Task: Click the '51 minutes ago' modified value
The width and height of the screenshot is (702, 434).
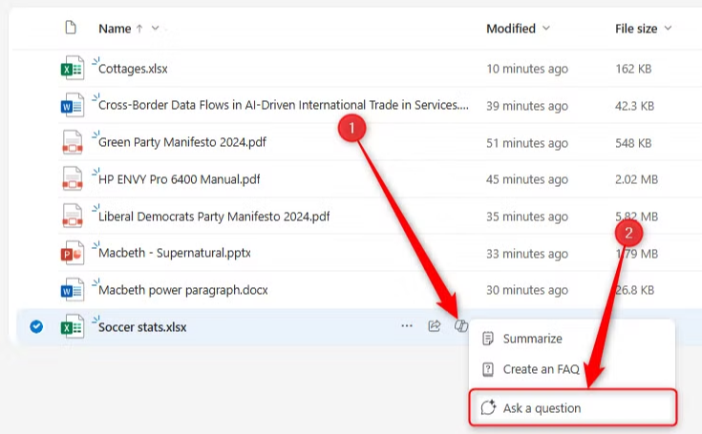Action: [x=527, y=143]
